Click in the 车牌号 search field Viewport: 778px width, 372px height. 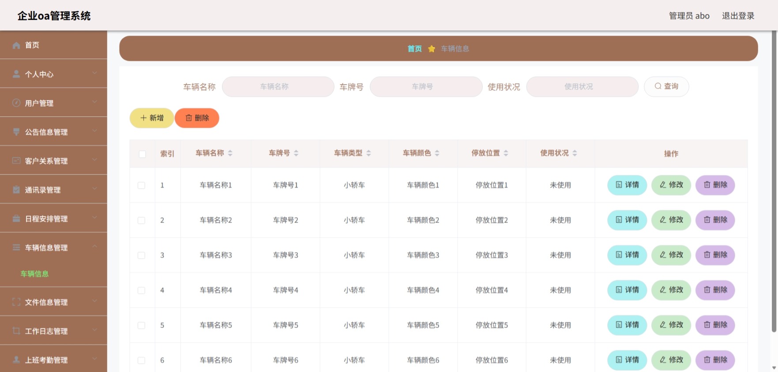tap(426, 86)
